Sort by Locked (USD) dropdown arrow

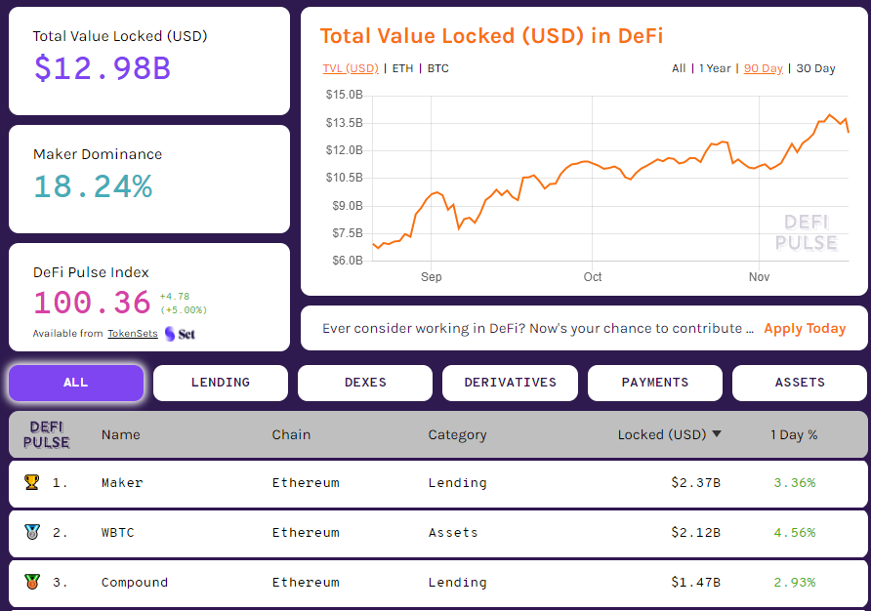click(717, 434)
